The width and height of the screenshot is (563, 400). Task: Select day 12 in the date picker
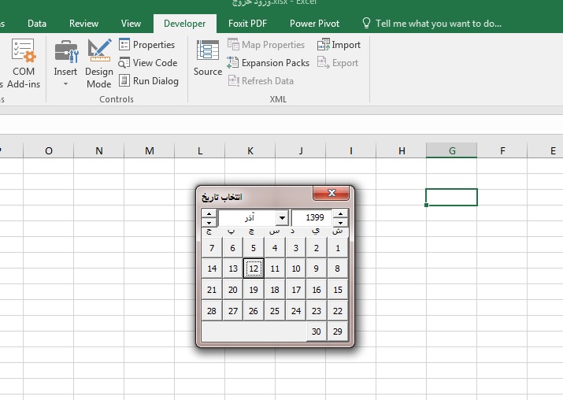[x=253, y=269]
